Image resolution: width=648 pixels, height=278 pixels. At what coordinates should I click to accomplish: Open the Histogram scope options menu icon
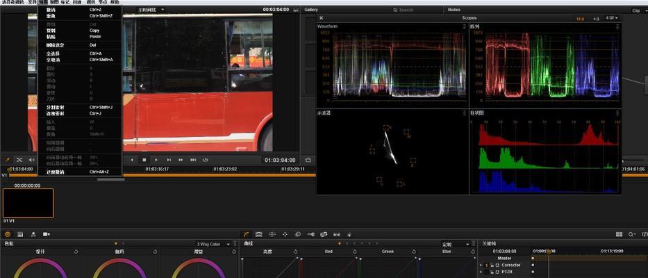pyautogui.click(x=617, y=113)
